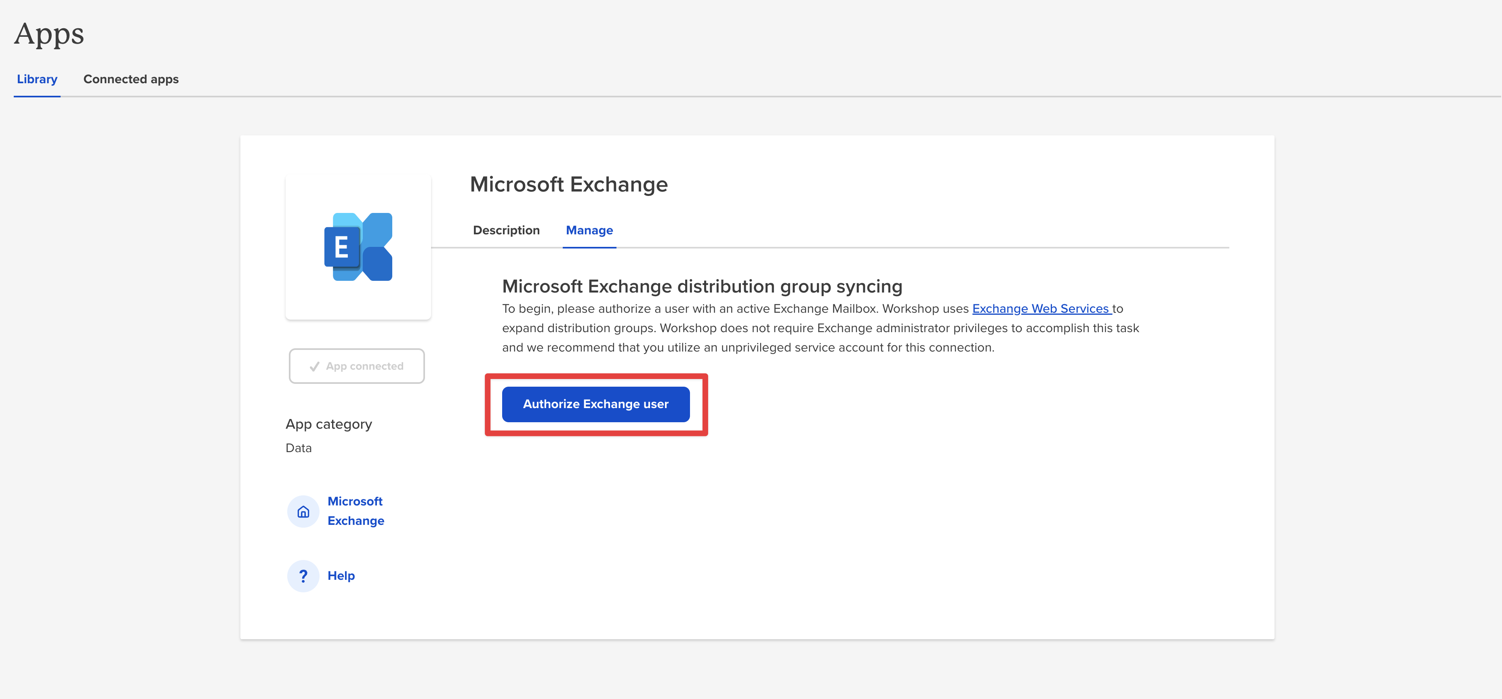Viewport: 1502px width, 699px height.
Task: Click the App connected status badge
Action: [357, 366]
